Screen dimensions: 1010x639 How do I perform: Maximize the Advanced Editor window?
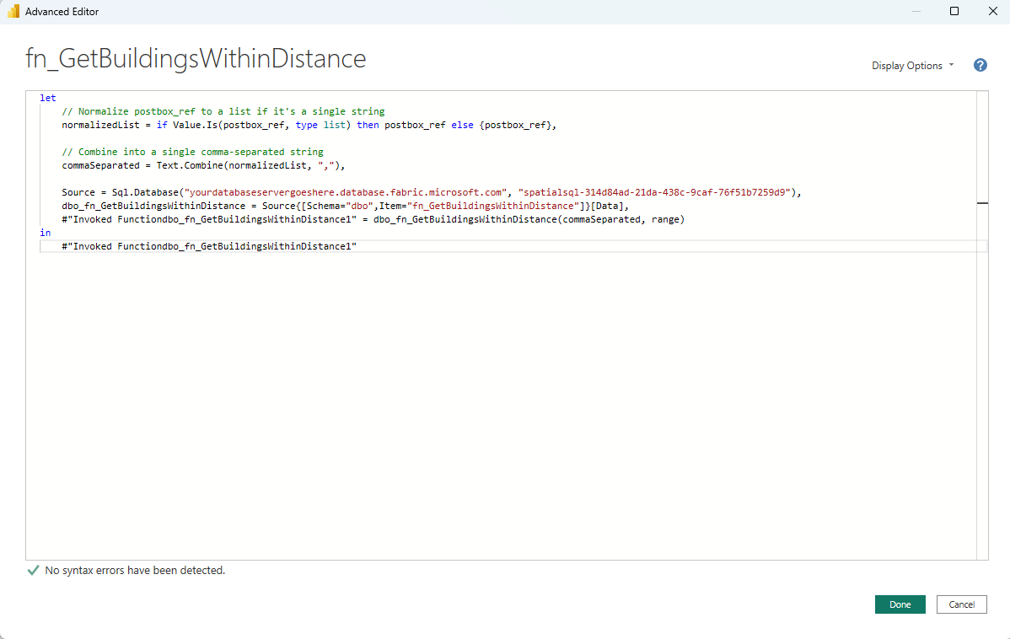pos(954,12)
